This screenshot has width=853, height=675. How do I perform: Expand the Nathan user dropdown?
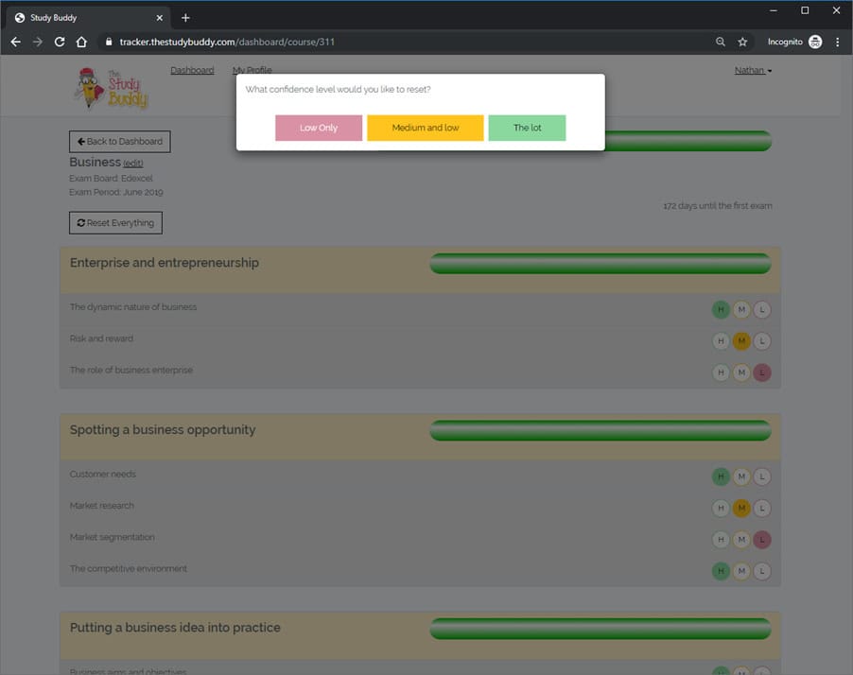753,71
